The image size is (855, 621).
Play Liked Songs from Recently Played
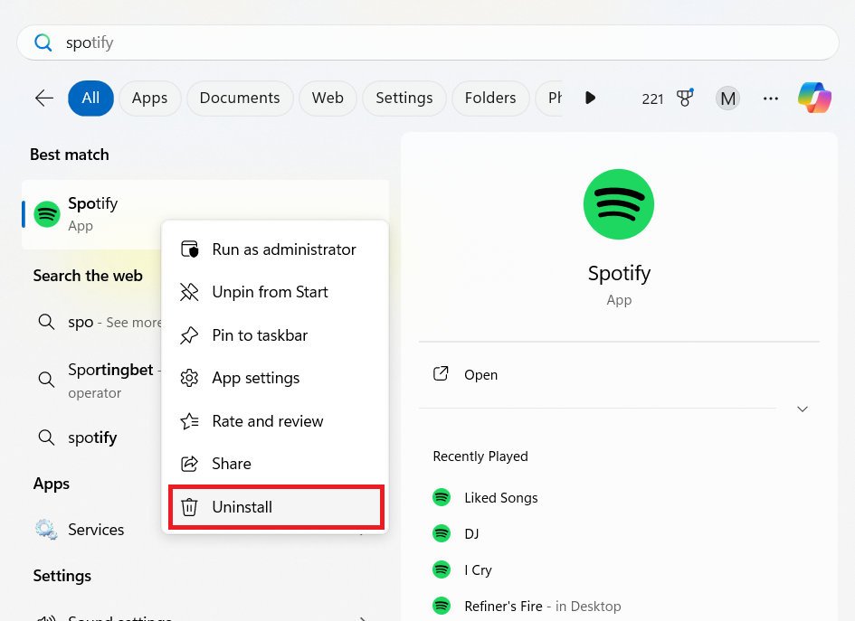[619, 497]
